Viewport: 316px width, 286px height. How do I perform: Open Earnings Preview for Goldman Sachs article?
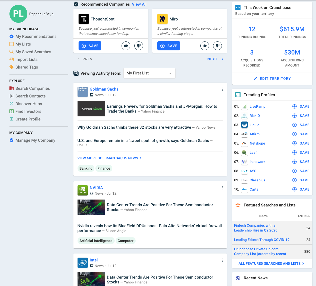click(162, 109)
